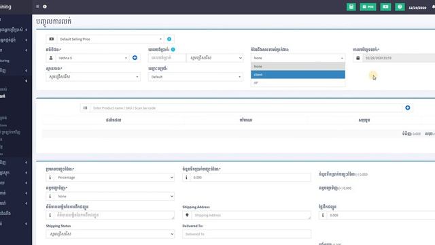Add new customer with blue plus icon
Screen dimensions: 435x245
135,58
